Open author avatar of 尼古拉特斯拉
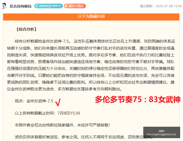The height and width of the screenshot is (141, 183). coord(4,6)
